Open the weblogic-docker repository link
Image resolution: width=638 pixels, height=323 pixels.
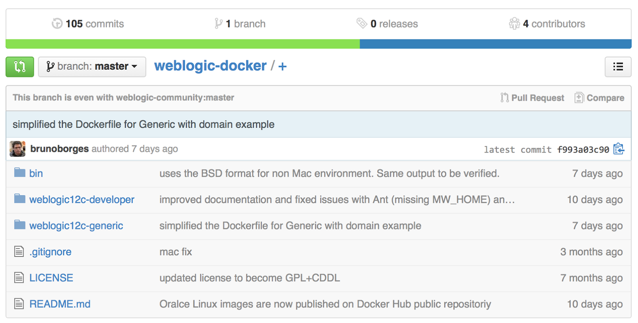210,66
